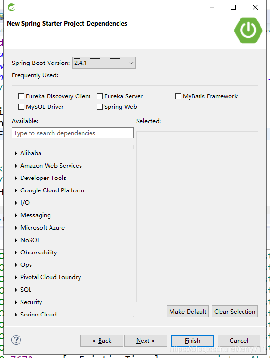270x358 pixels.
Task: Click the help question mark icon
Action: click(x=16, y=340)
